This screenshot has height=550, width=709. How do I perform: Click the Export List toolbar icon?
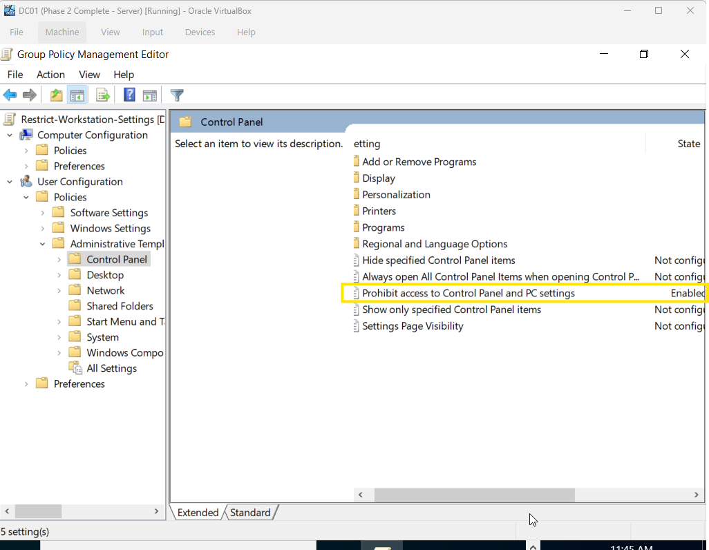[x=103, y=95]
